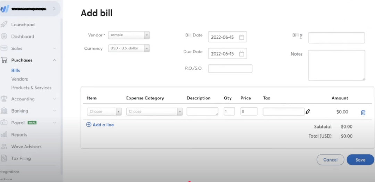This screenshot has height=182, width=375.
Task: Click the P.O./S.O. input field
Action: [x=230, y=69]
